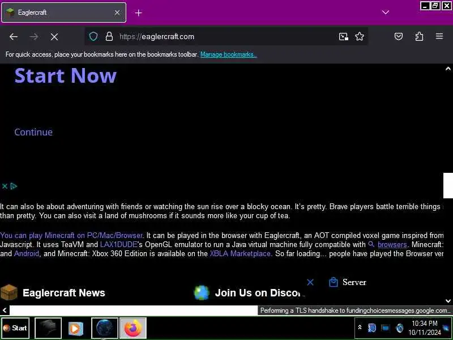Close the Eaglercraft tab
This screenshot has height=340, width=453.
pos(117,12)
